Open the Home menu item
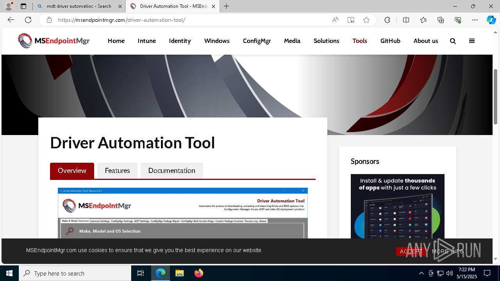The width and height of the screenshot is (500, 281). point(116,41)
